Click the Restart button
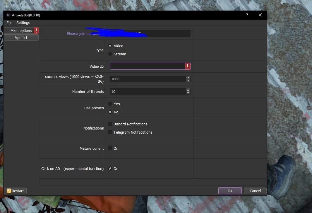312x213 pixels. pos(15,191)
